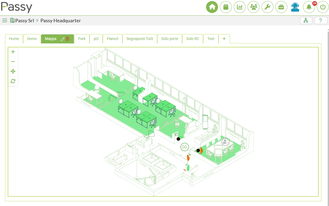329x206 pixels.
Task: Edit the Mappa tab with pencil icon
Action: 63,39
